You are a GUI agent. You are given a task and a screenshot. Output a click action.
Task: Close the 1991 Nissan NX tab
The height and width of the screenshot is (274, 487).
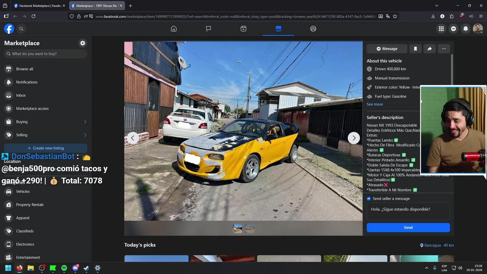[121, 6]
